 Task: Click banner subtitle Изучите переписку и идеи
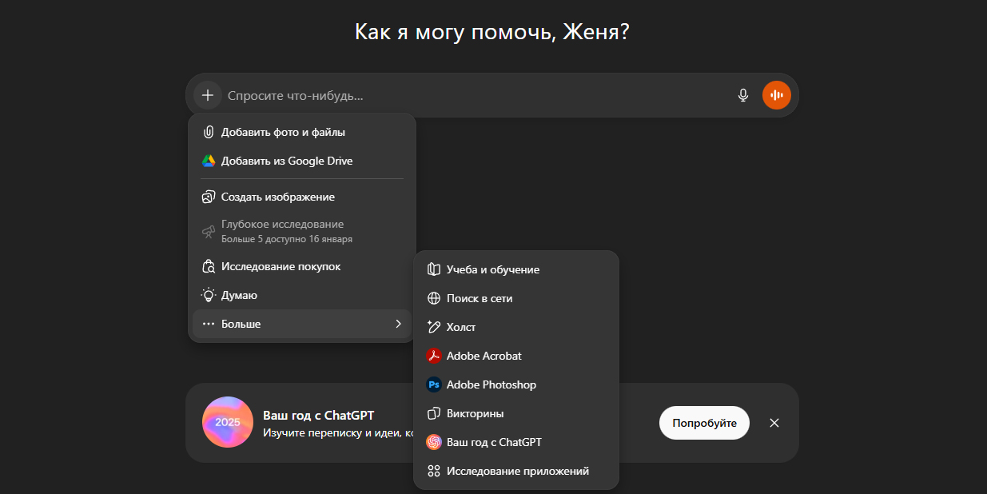338,433
